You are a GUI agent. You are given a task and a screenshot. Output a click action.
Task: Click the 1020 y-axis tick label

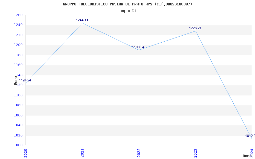(18, 135)
